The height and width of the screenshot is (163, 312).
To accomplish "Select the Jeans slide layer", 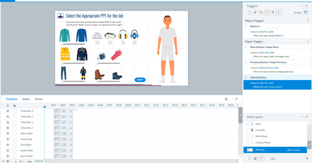I will click(x=276, y=124).
